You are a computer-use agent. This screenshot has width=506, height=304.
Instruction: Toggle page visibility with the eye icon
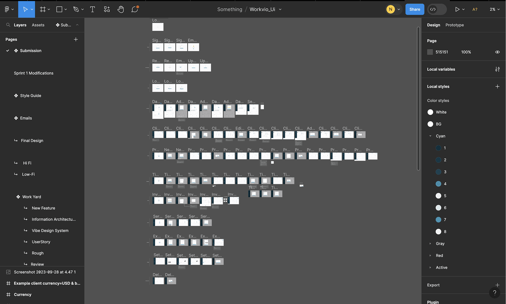(x=497, y=52)
